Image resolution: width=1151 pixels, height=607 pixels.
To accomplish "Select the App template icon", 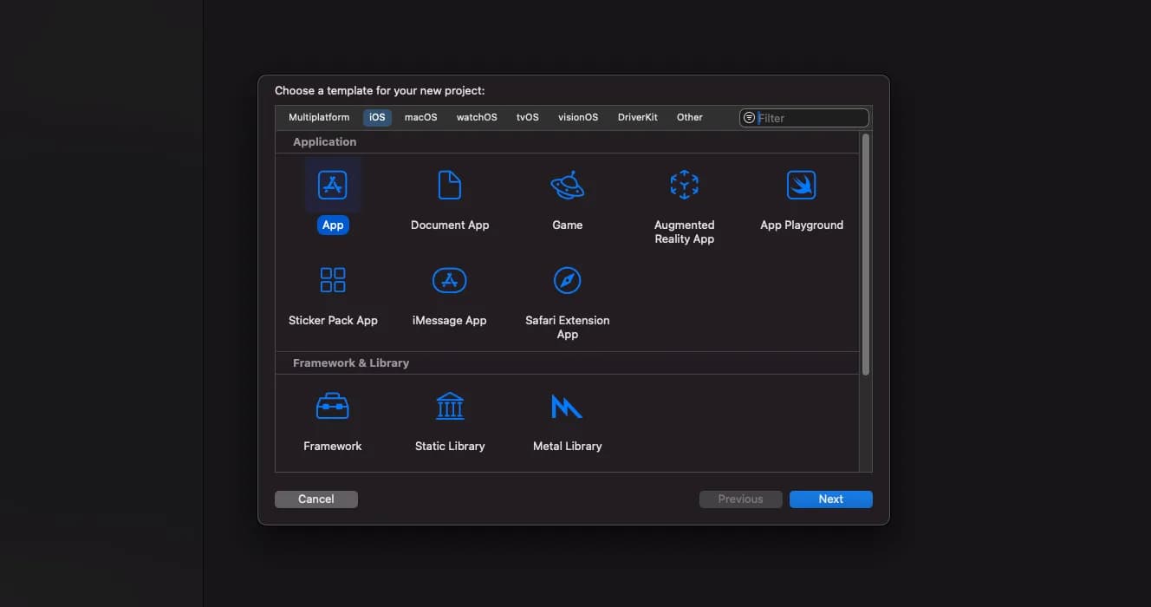I will (333, 186).
